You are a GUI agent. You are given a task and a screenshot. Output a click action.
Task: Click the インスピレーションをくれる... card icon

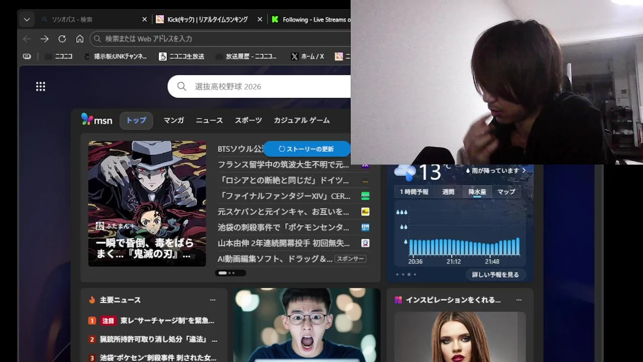coord(398,300)
